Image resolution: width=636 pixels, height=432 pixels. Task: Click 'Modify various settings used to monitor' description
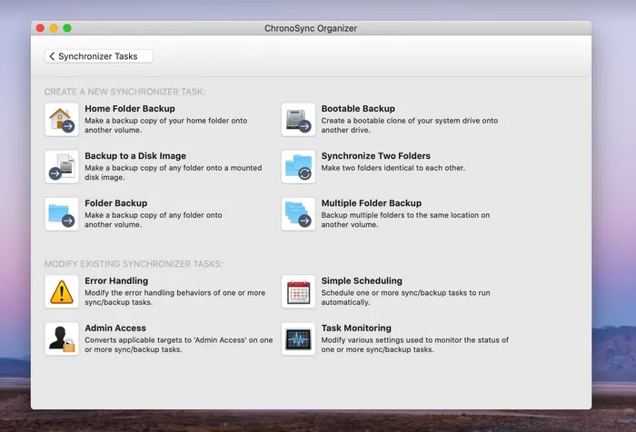(415, 345)
